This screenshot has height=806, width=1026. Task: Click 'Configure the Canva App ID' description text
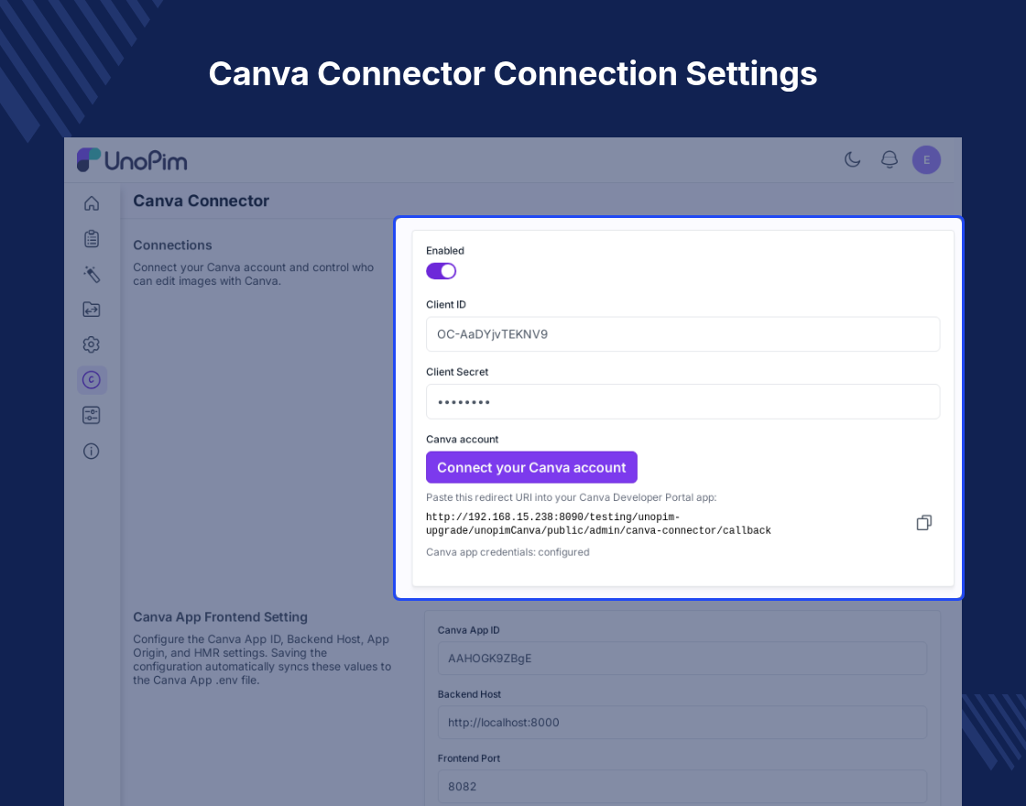[262, 659]
